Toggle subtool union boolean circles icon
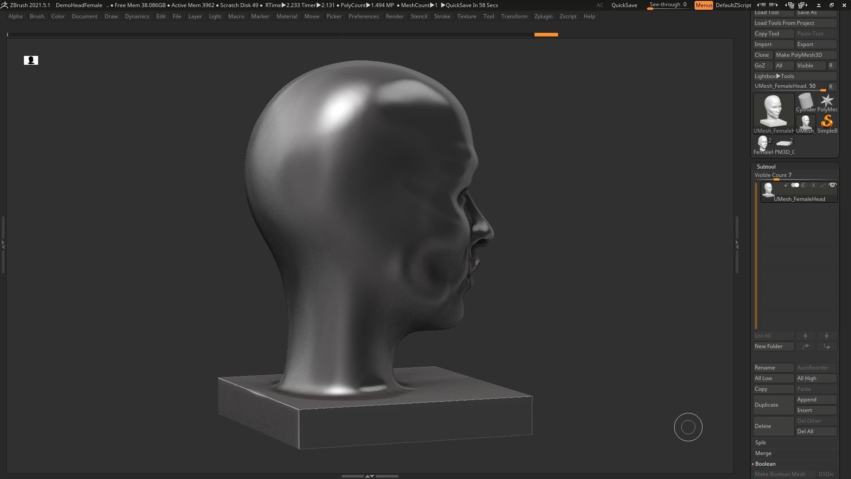 (795, 185)
